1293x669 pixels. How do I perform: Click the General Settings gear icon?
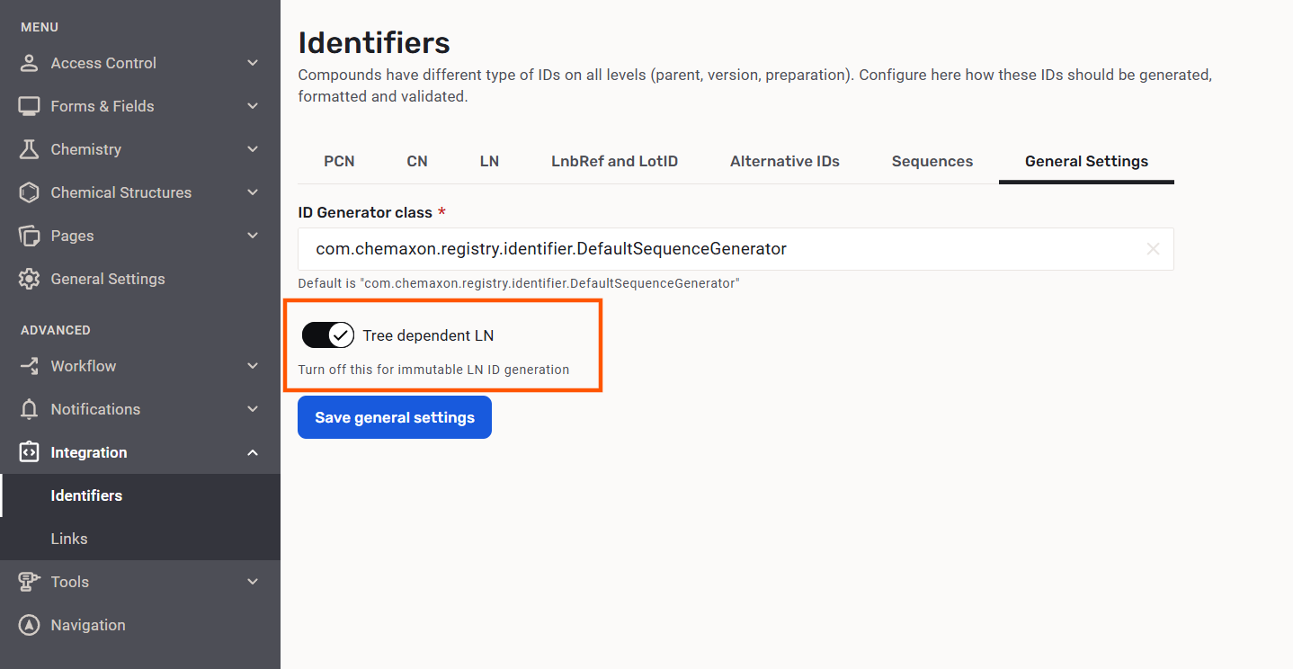[30, 279]
